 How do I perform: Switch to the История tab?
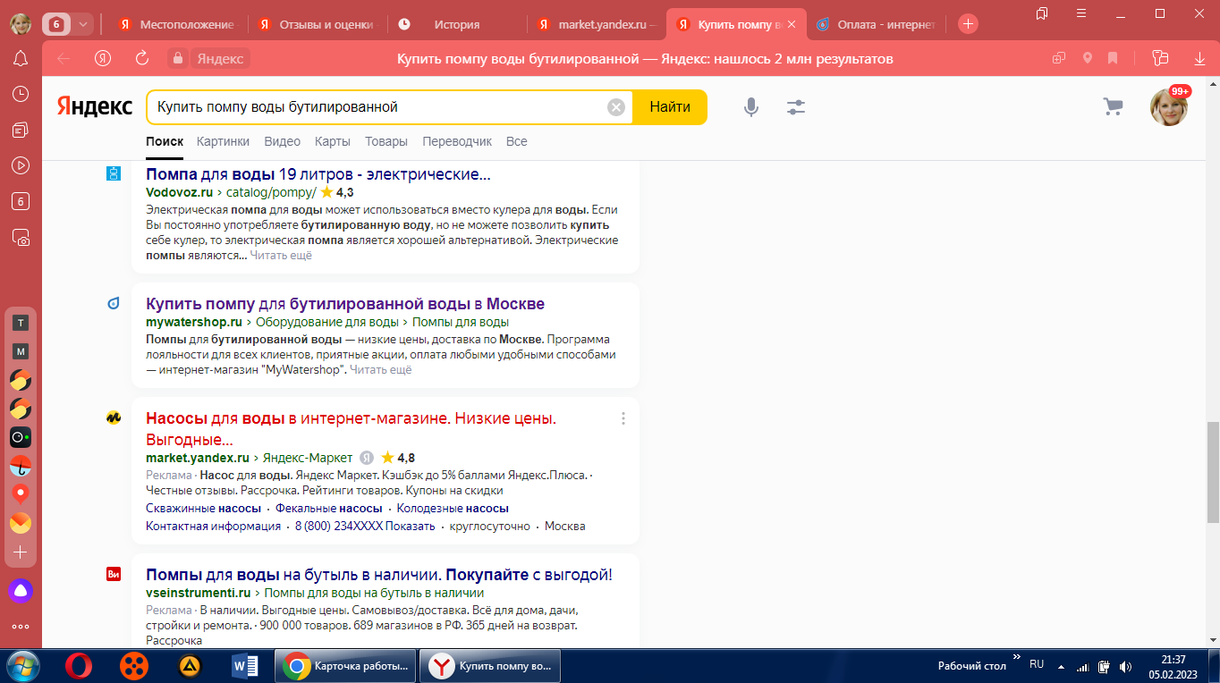456,24
